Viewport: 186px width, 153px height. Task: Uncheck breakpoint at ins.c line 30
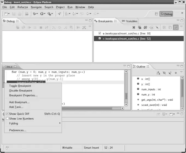(100, 33)
